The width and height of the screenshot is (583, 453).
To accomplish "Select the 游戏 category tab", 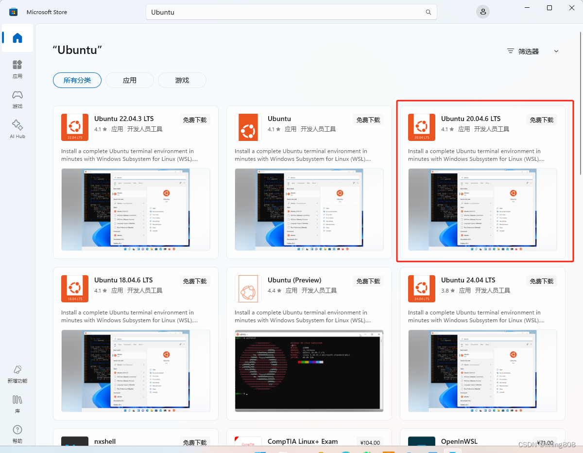I will 182,80.
